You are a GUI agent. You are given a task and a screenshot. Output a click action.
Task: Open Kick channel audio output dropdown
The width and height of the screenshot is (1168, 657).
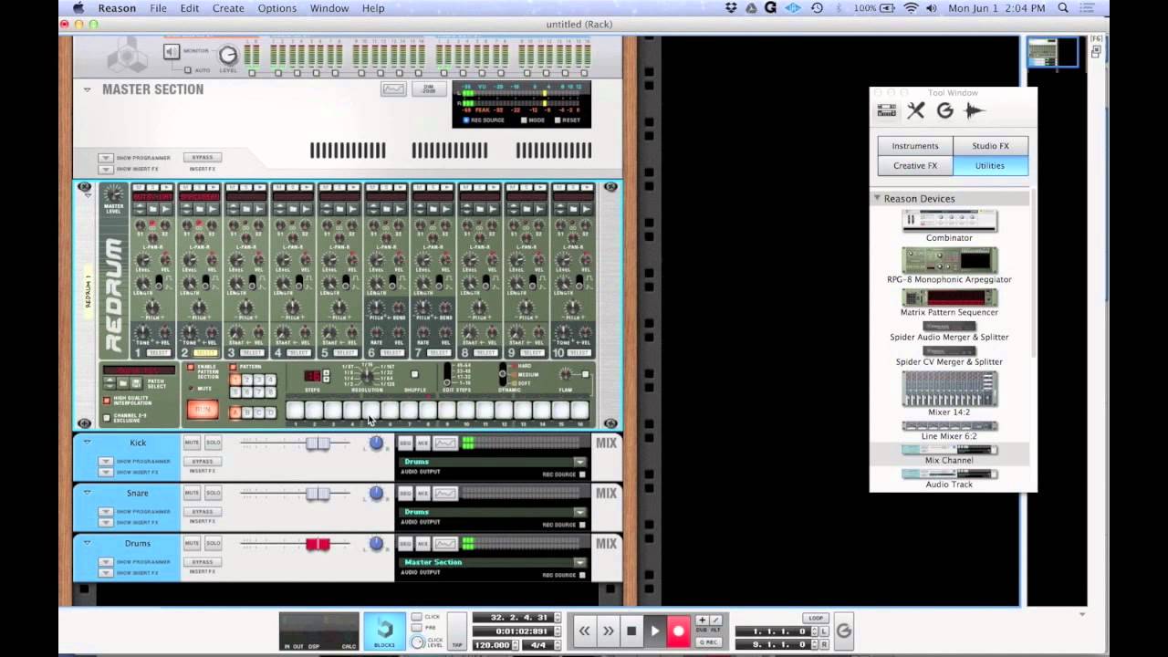coord(579,462)
